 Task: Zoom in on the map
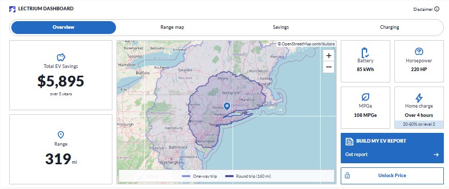coord(329,56)
